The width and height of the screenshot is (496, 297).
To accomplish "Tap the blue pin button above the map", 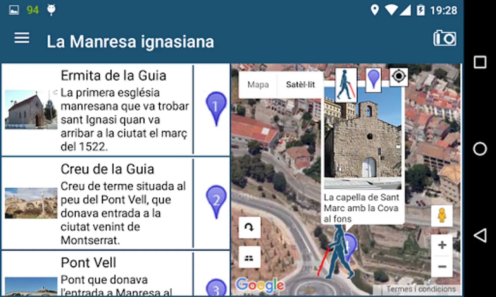I will click(x=374, y=80).
